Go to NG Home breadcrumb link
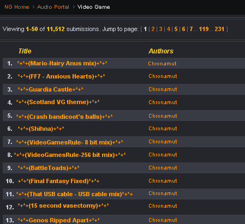 [17, 7]
